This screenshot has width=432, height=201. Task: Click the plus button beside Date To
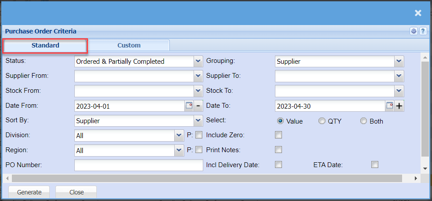click(399, 106)
